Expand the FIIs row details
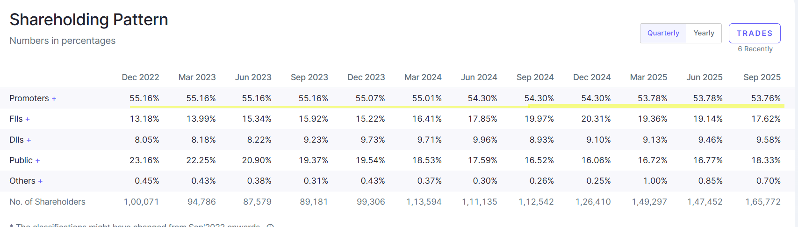The width and height of the screenshot is (798, 227). tap(28, 119)
